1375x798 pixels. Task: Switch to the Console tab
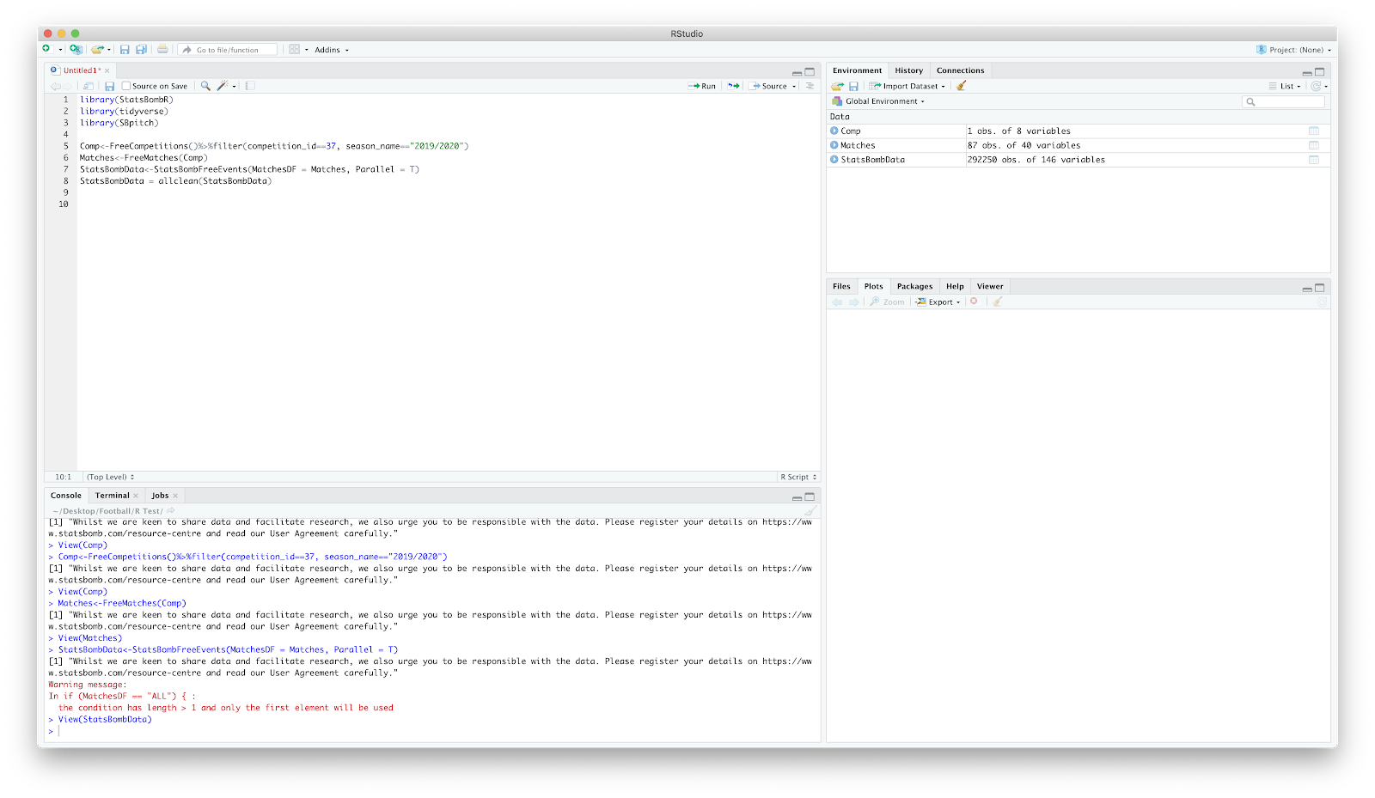tap(66, 496)
